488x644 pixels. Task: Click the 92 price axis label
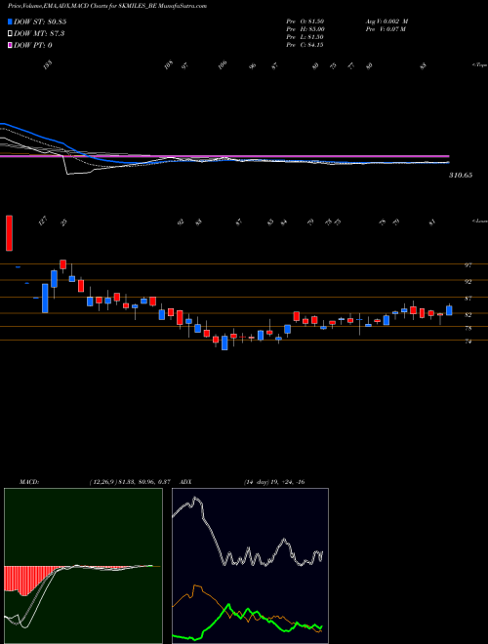(x=468, y=282)
